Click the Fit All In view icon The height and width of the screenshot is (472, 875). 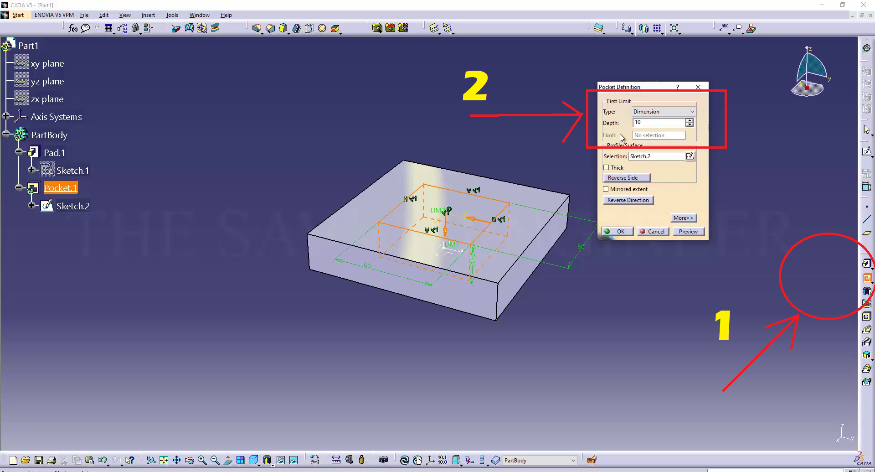pos(164,460)
